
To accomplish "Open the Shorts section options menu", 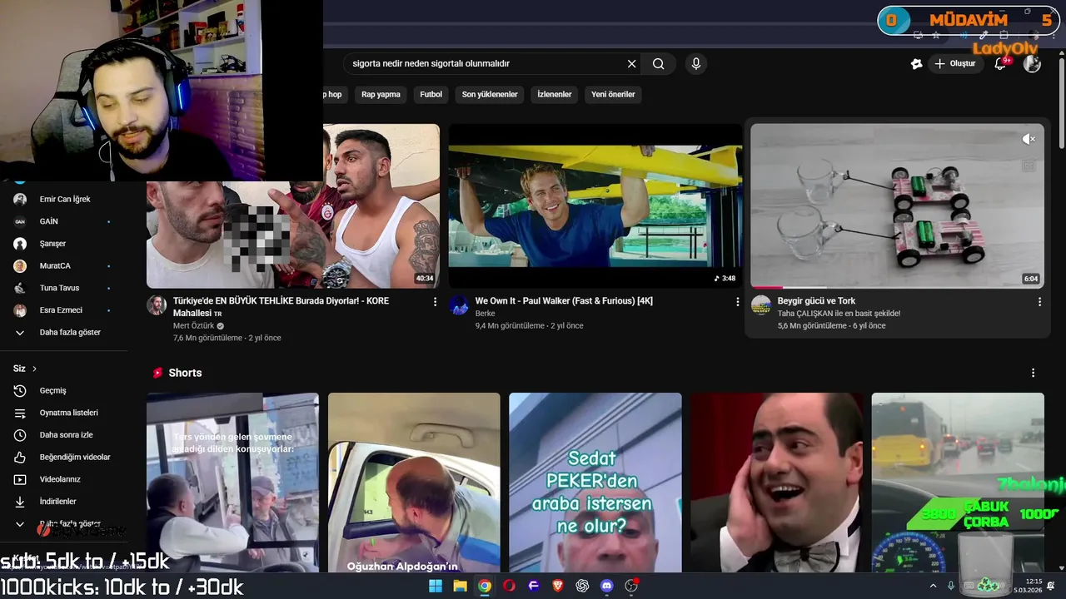I will click(x=1033, y=374).
